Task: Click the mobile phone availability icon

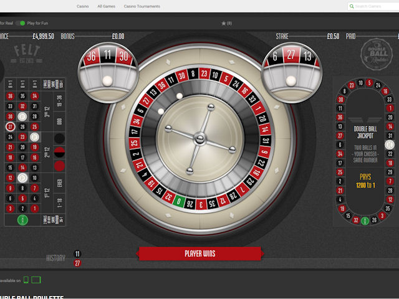Action: click(26, 280)
